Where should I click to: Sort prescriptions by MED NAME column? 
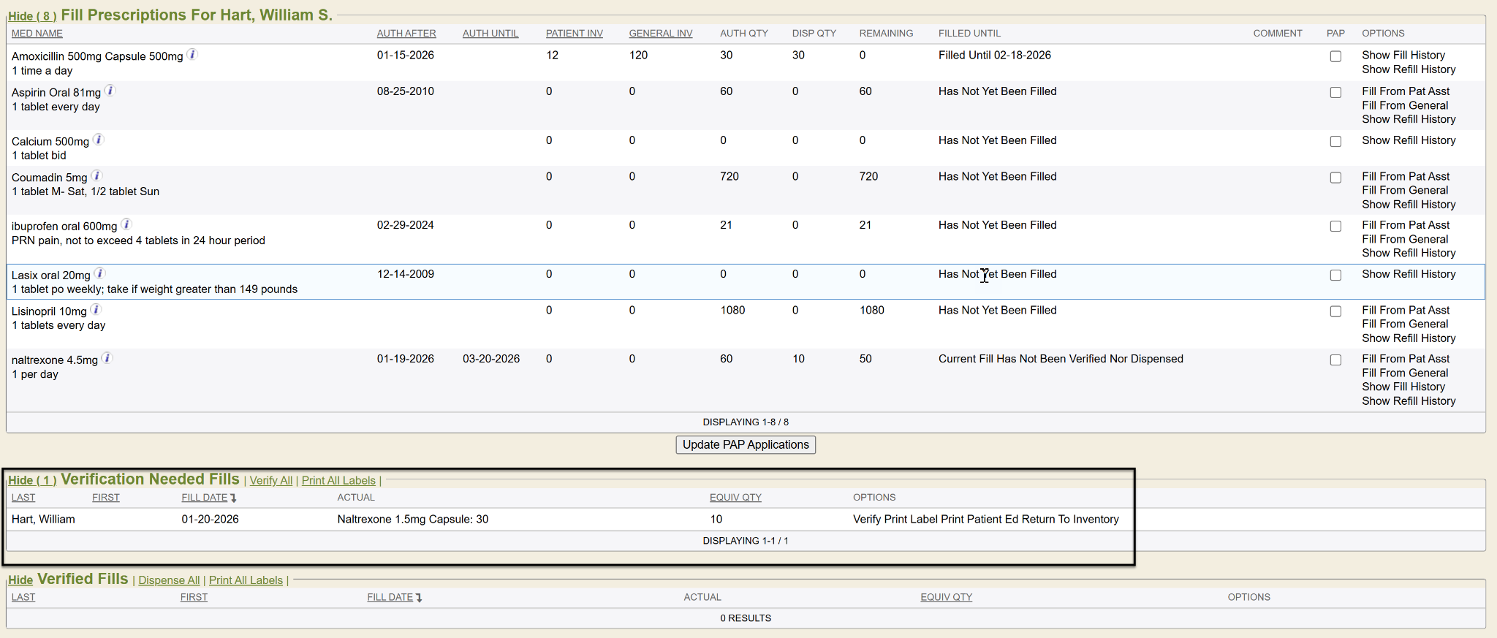click(37, 34)
